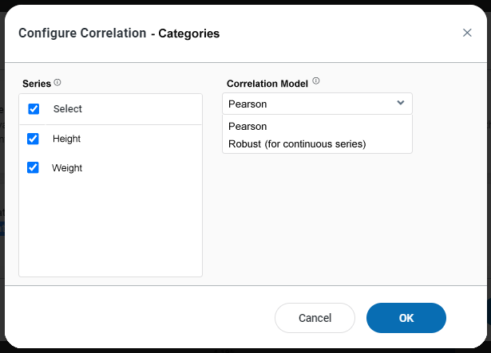Close the Configure Correlation dialog

coord(467,33)
